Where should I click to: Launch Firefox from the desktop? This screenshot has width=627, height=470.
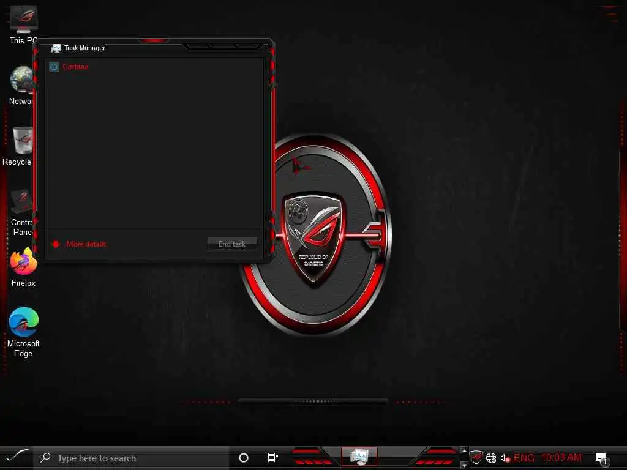click(x=24, y=267)
